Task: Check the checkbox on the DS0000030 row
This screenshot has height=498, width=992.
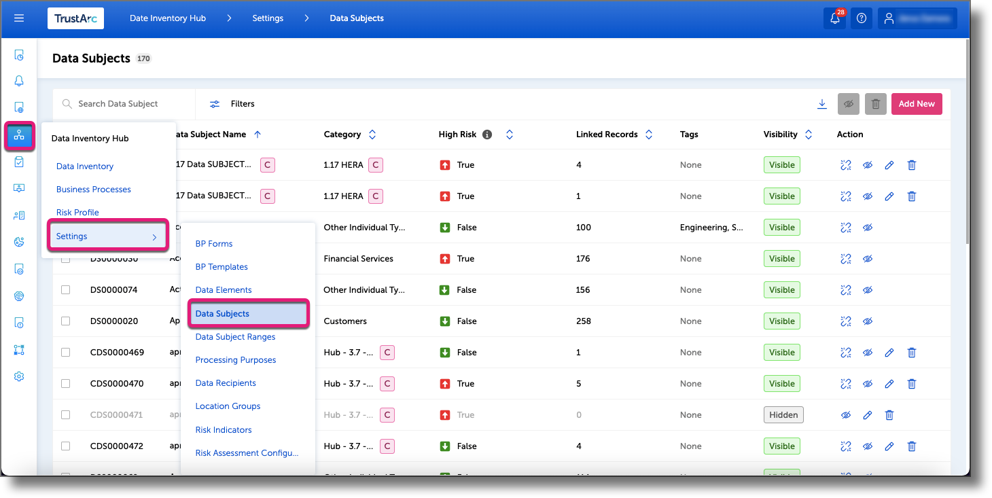Action: 65,258
